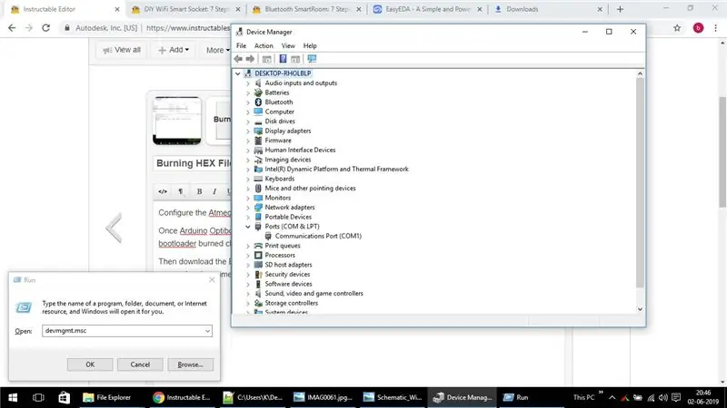
Task: Switch to Schematic_Wi... taskbar window
Action: [x=393, y=397]
